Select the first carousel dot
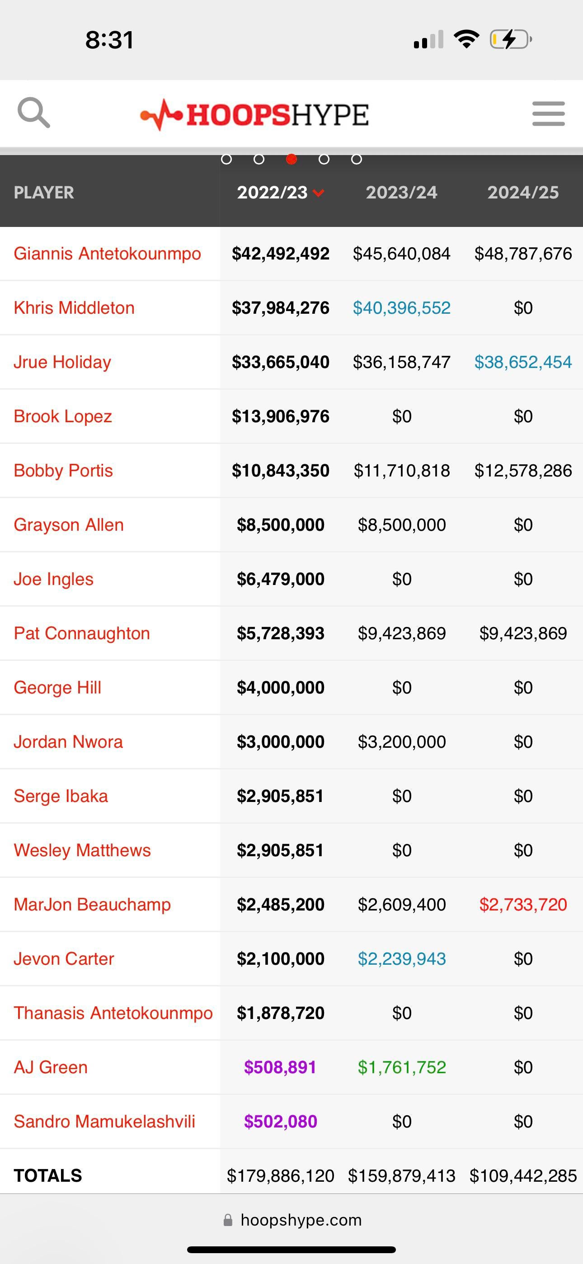 pyautogui.click(x=226, y=160)
